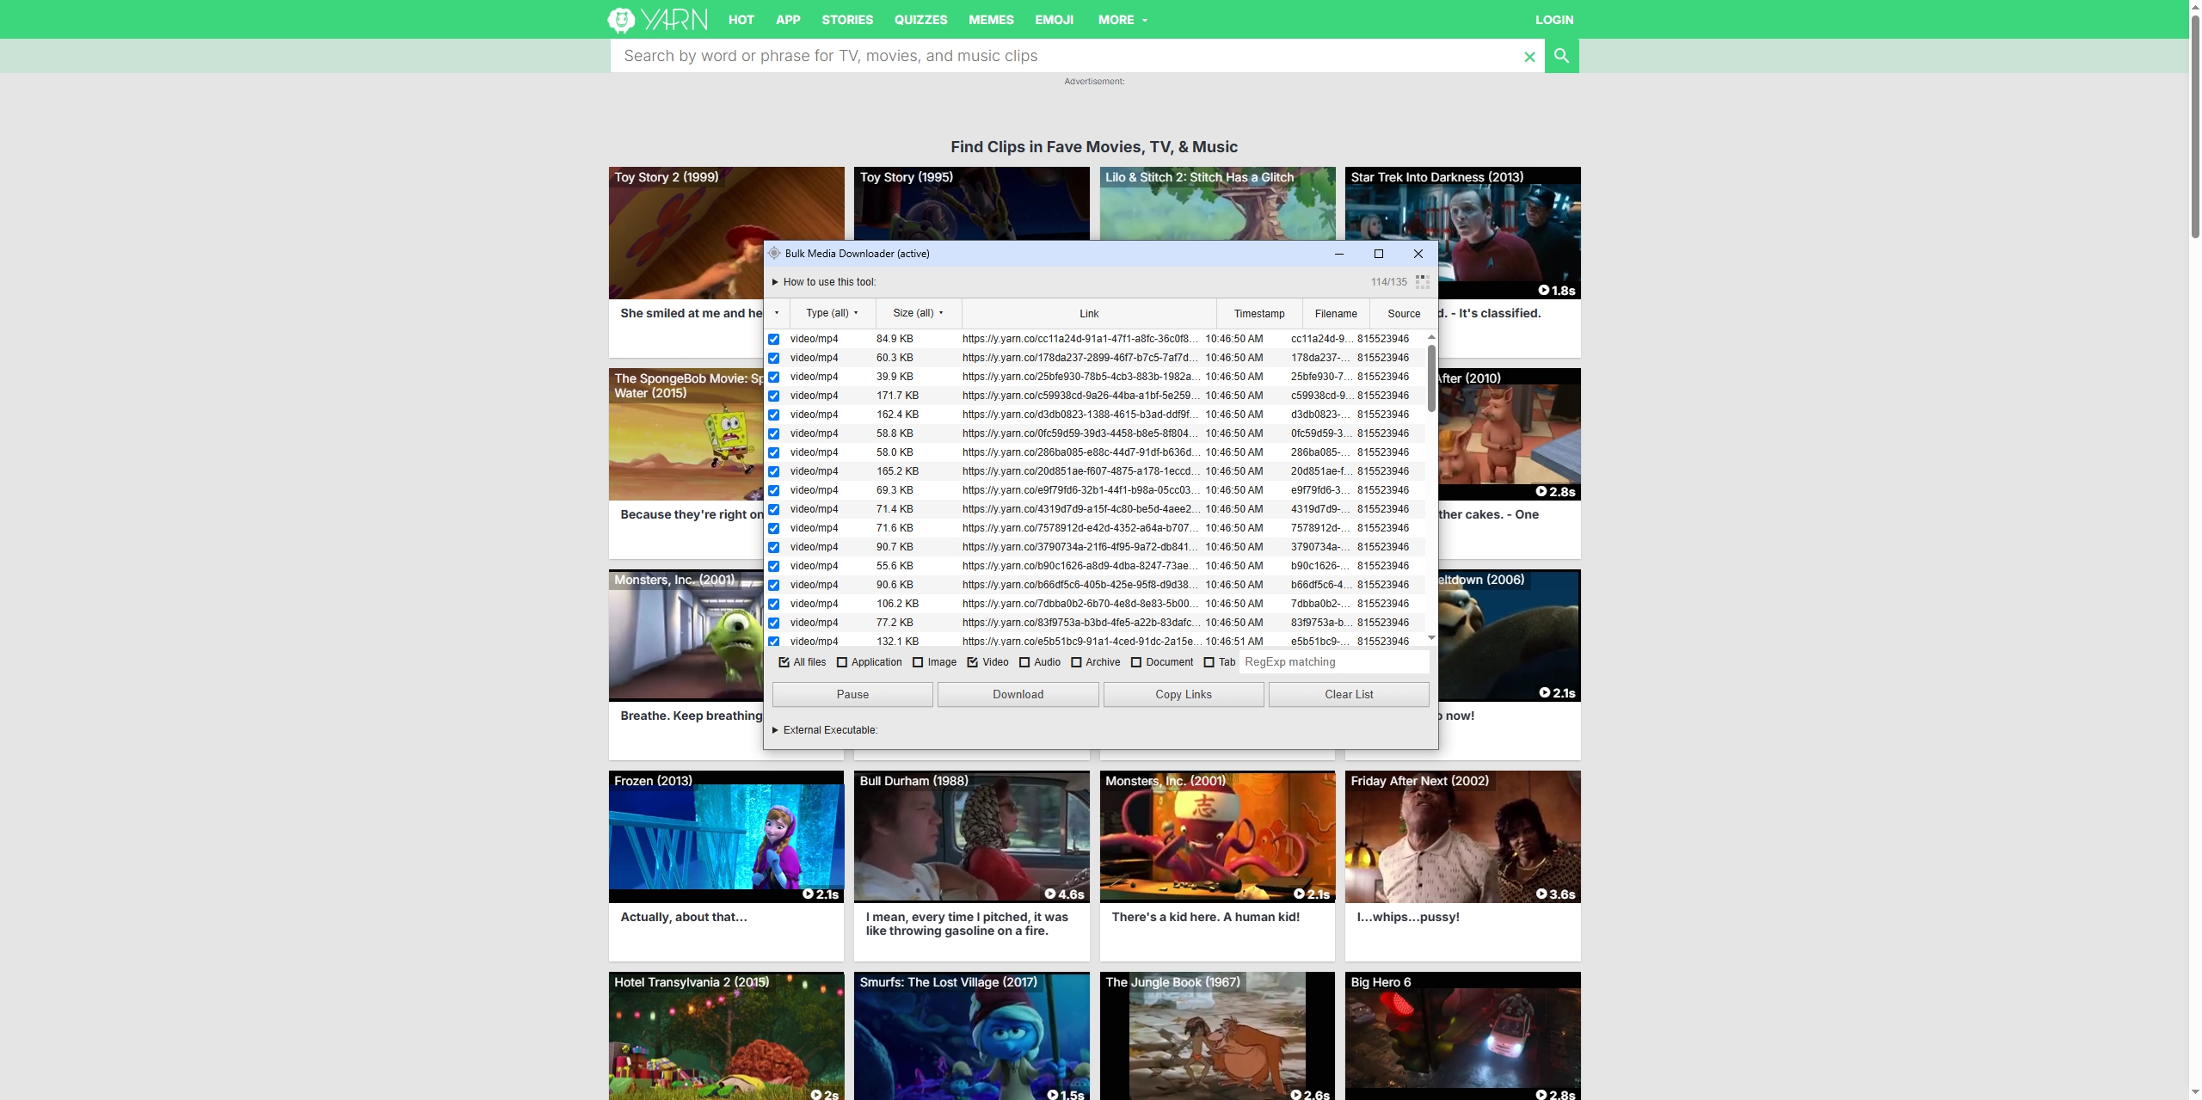Open the APP menu item

[x=788, y=20]
